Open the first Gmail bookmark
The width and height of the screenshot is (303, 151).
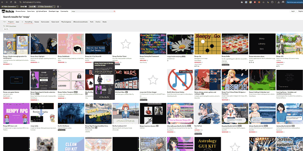(23, 6)
